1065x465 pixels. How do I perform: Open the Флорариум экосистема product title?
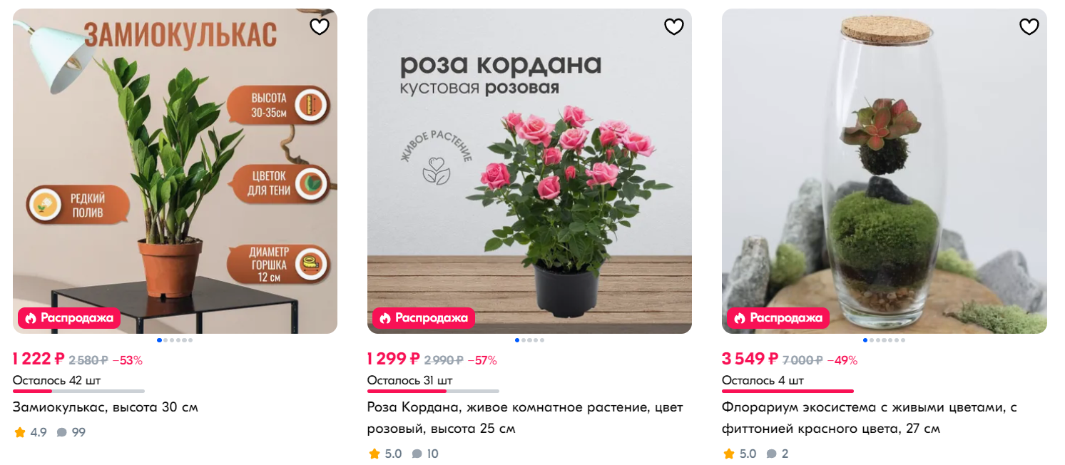point(869,418)
